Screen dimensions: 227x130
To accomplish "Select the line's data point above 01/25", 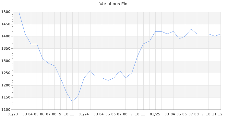I will pos(156,32).
